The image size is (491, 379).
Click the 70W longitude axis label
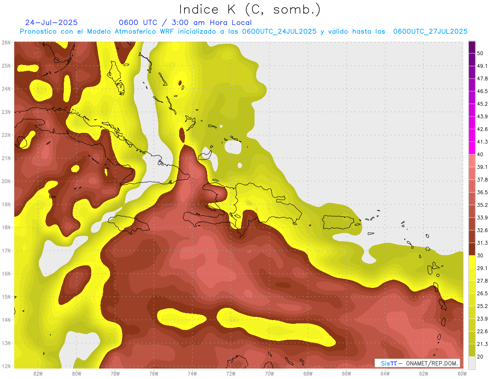[269, 373]
